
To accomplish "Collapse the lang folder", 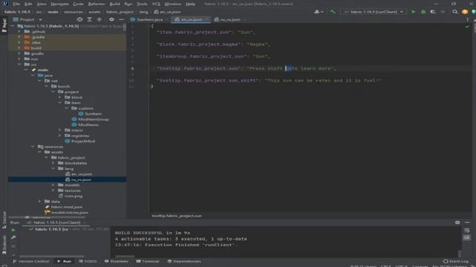I will coord(53,168).
